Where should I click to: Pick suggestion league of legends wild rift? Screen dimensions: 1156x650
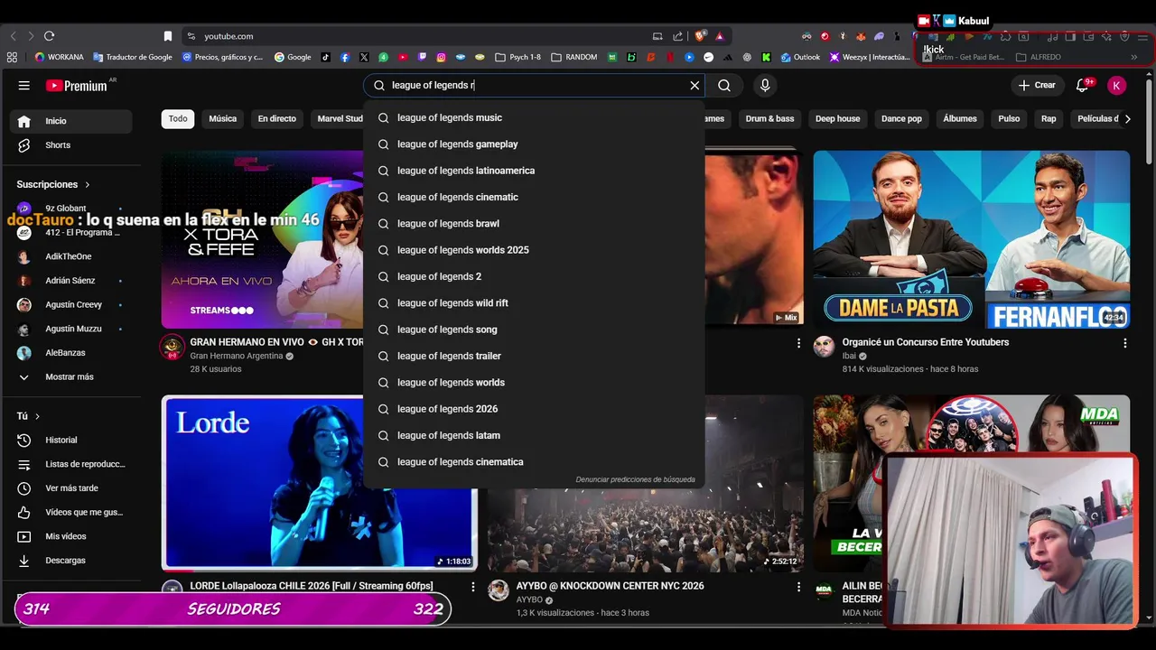[534, 303]
